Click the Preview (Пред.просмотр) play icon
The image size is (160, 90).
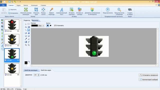coord(108,9)
